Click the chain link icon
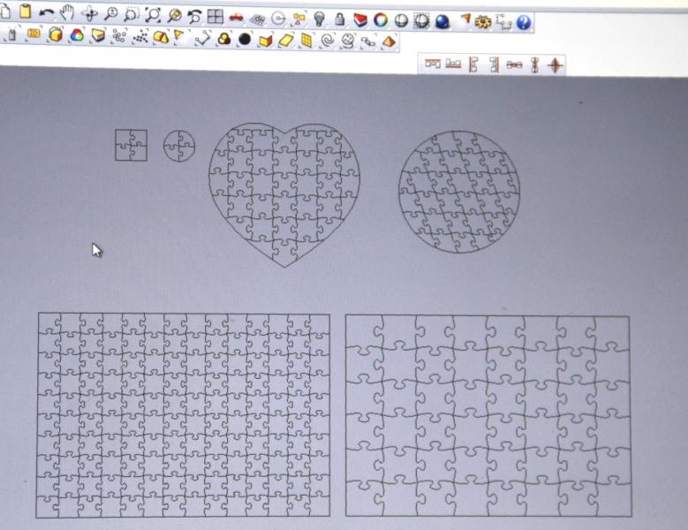This screenshot has height=530, width=688. 368,41
